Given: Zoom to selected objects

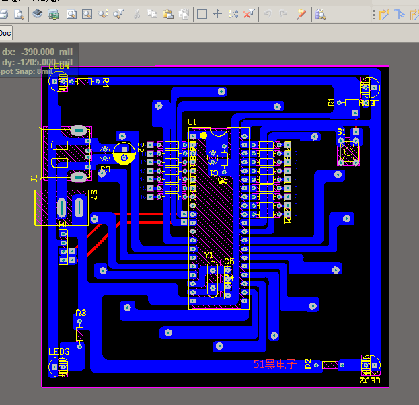Looking at the screenshot, I should click(x=103, y=13).
